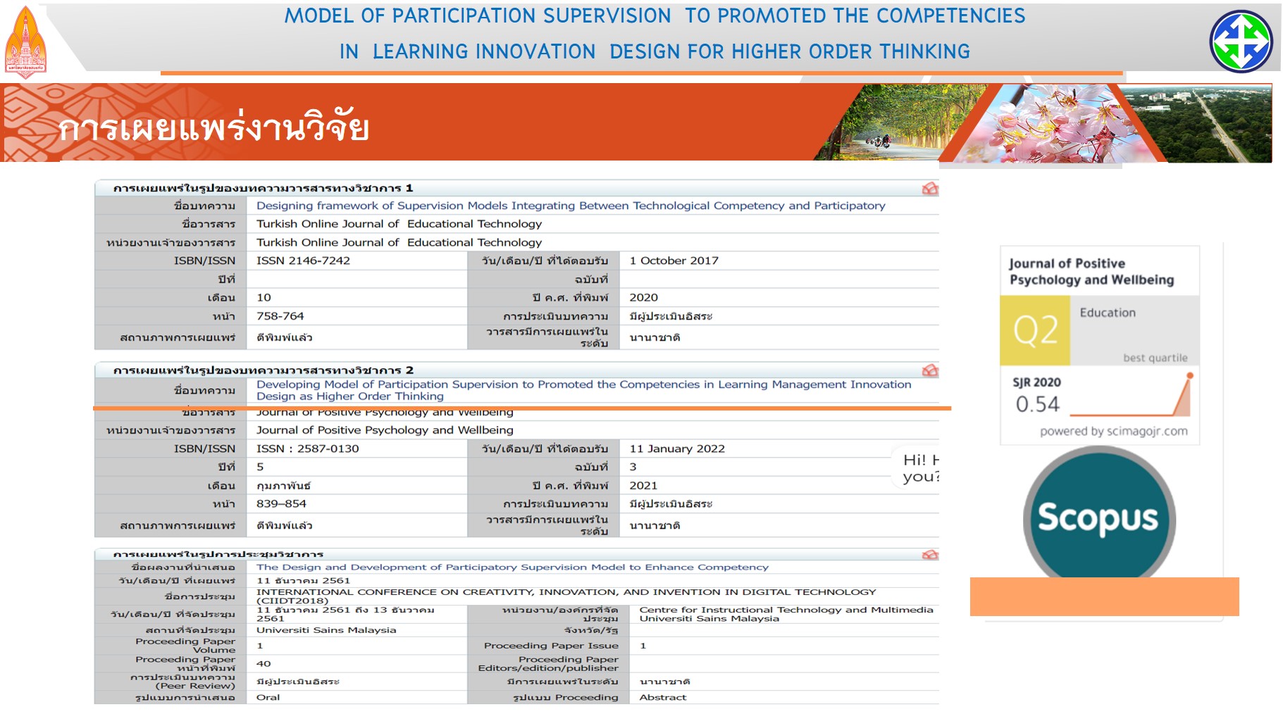Click the 'ISSN 2146-7242' cell
The height and width of the screenshot is (721, 1283).
pos(303,261)
